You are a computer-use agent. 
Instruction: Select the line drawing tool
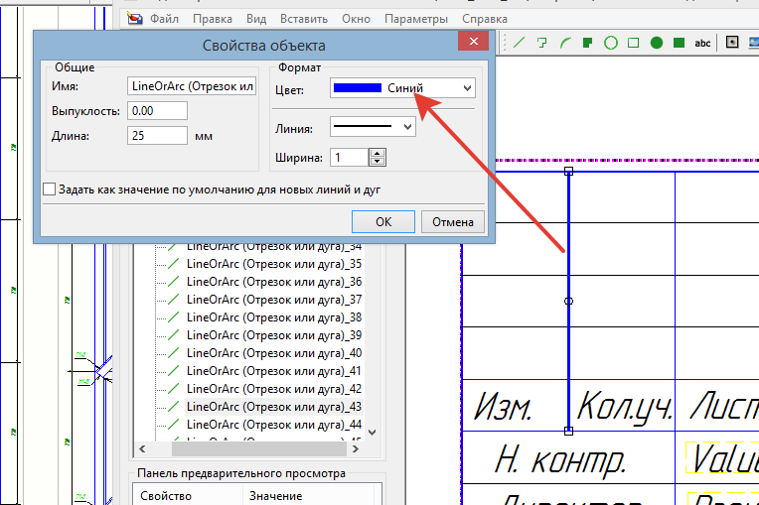pyautogui.click(x=519, y=43)
